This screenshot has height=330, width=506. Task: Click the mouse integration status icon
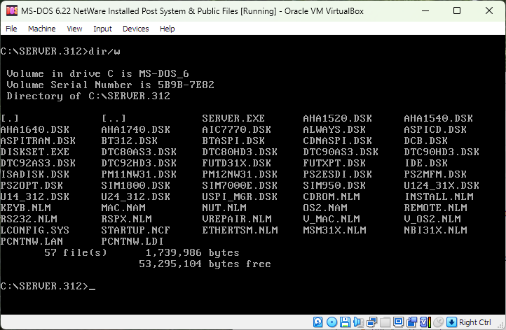click(439, 322)
